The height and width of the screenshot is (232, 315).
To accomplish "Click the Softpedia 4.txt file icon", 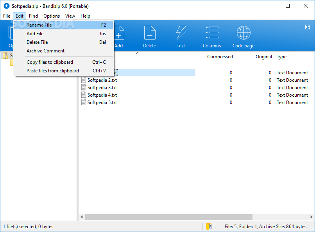I will pyautogui.click(x=84, y=95).
